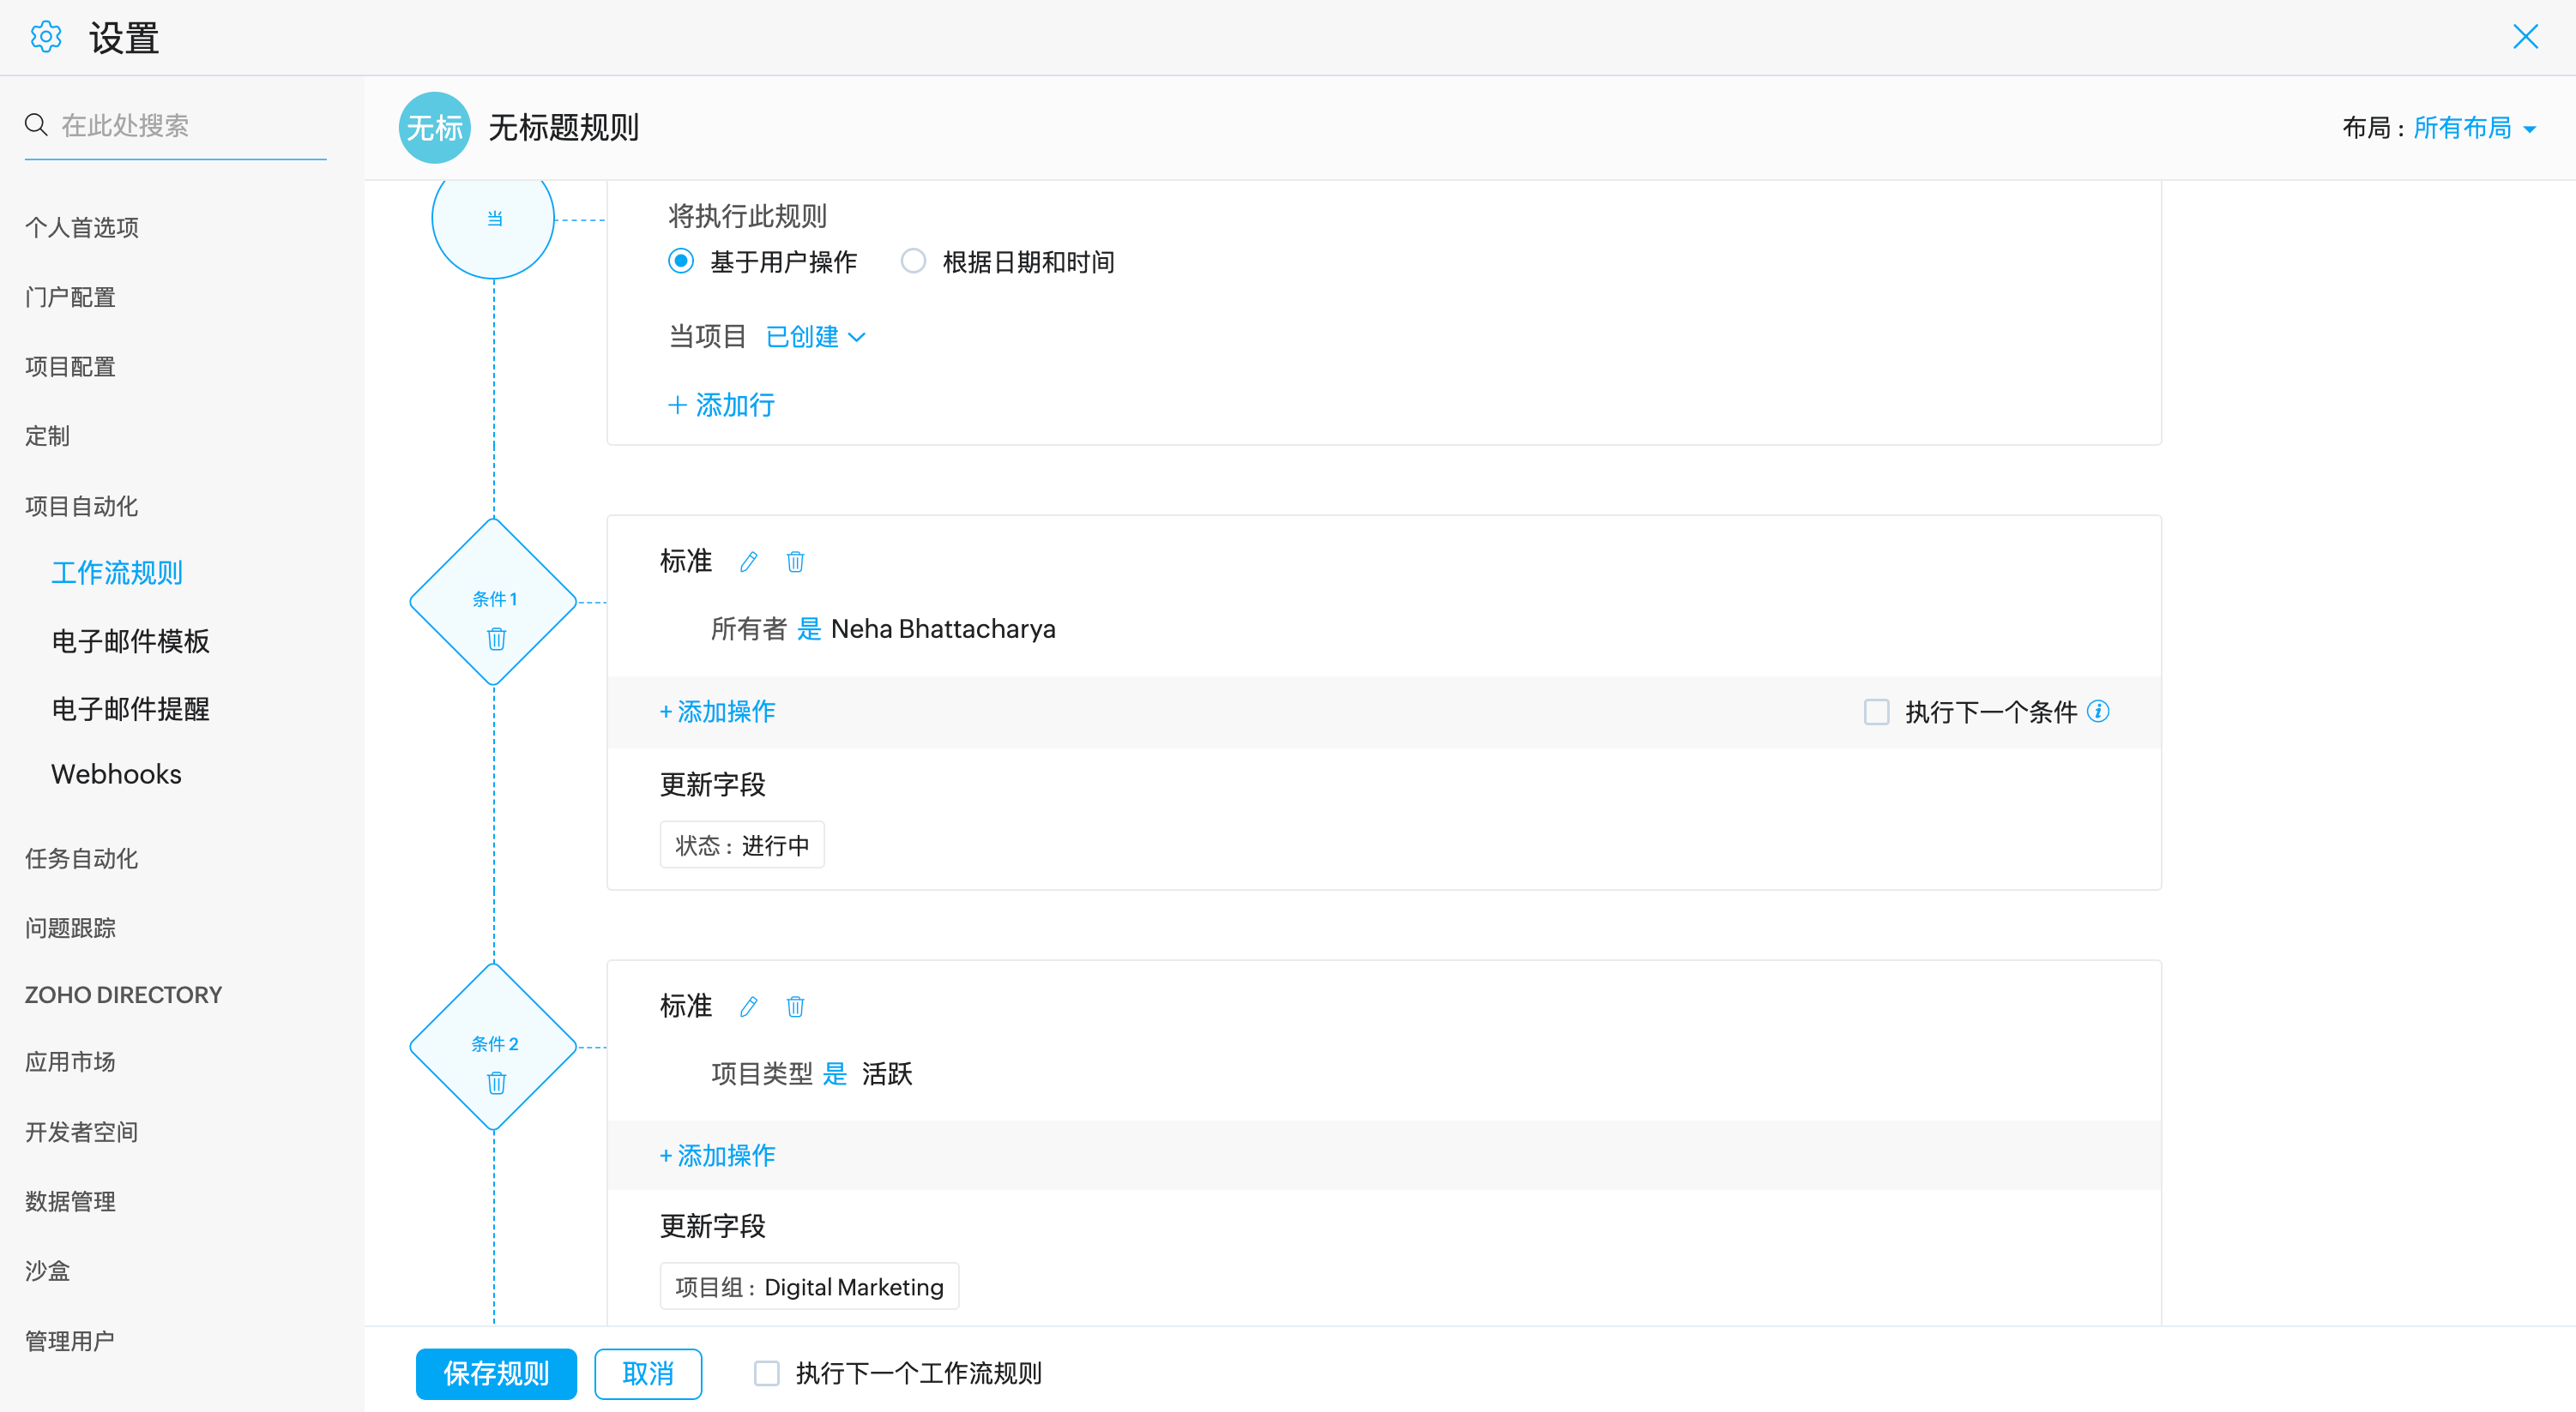Screen dimensions: 2576x1412
Task: Open the 已创建 trigger dropdown
Action: 815,337
